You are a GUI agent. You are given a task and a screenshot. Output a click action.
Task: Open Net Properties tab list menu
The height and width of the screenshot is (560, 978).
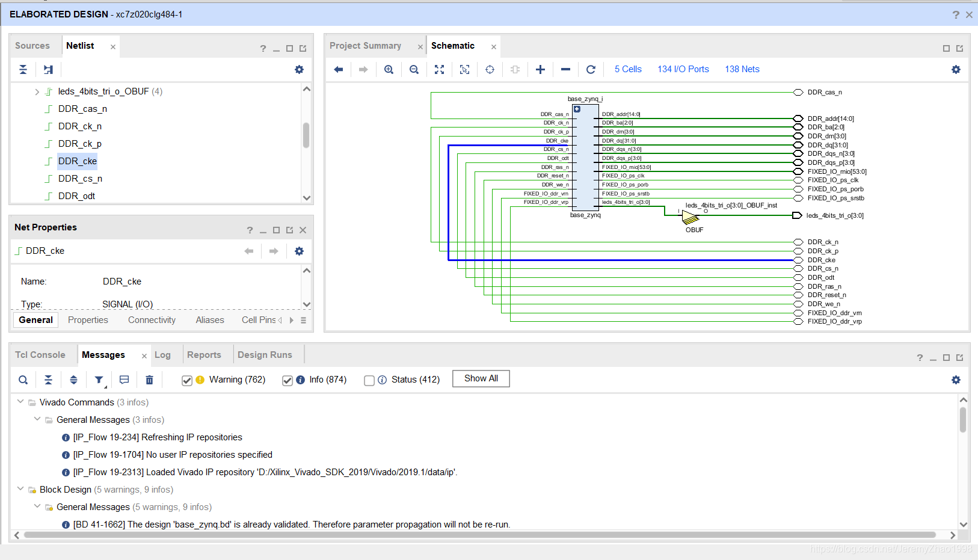click(303, 321)
